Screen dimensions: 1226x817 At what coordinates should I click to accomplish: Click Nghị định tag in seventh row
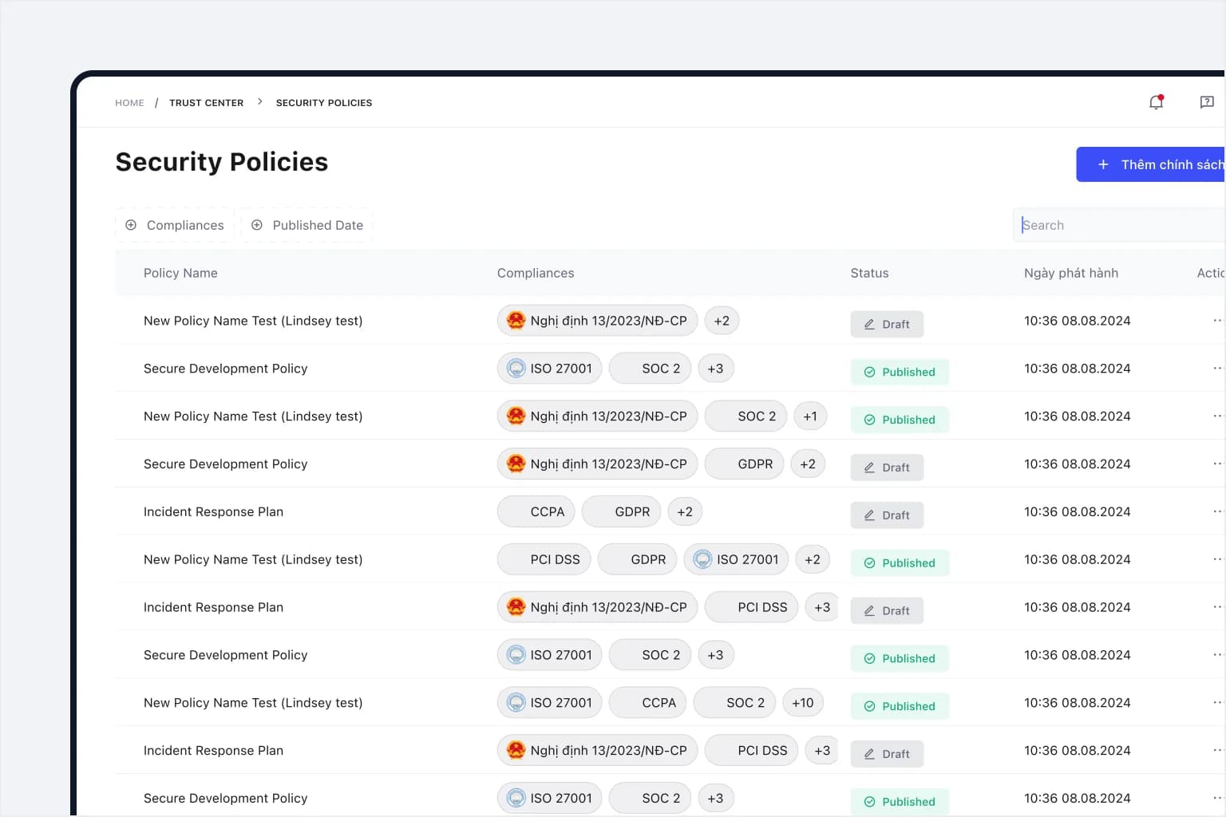pos(597,608)
